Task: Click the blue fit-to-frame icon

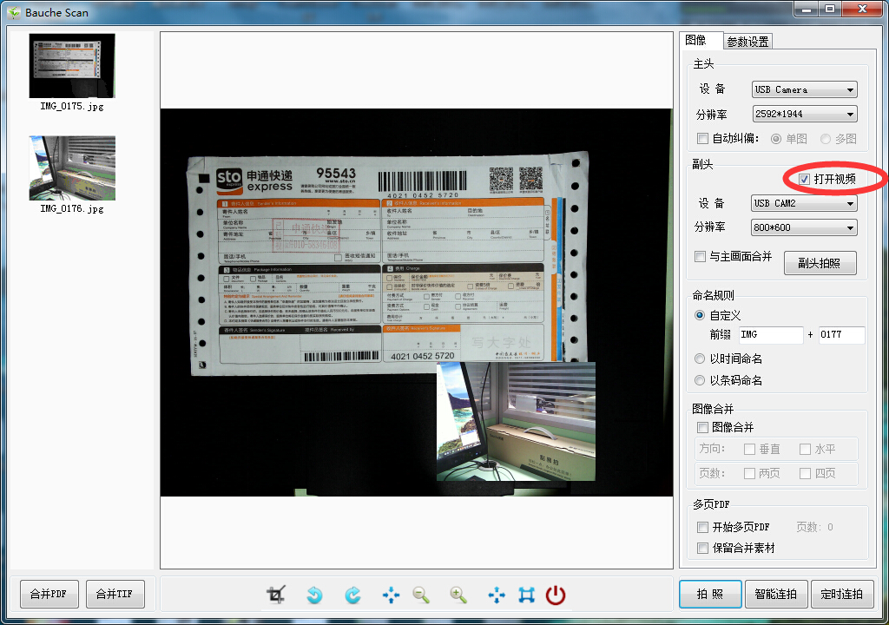Action: pyautogui.click(x=527, y=595)
